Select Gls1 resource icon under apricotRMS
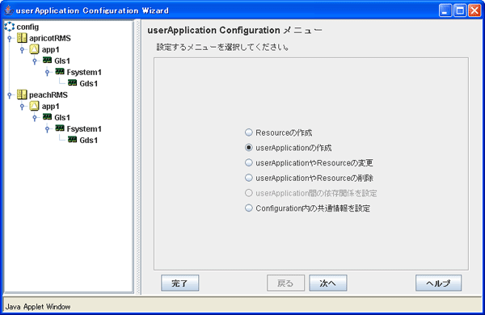485x315 pixels. 48,60
